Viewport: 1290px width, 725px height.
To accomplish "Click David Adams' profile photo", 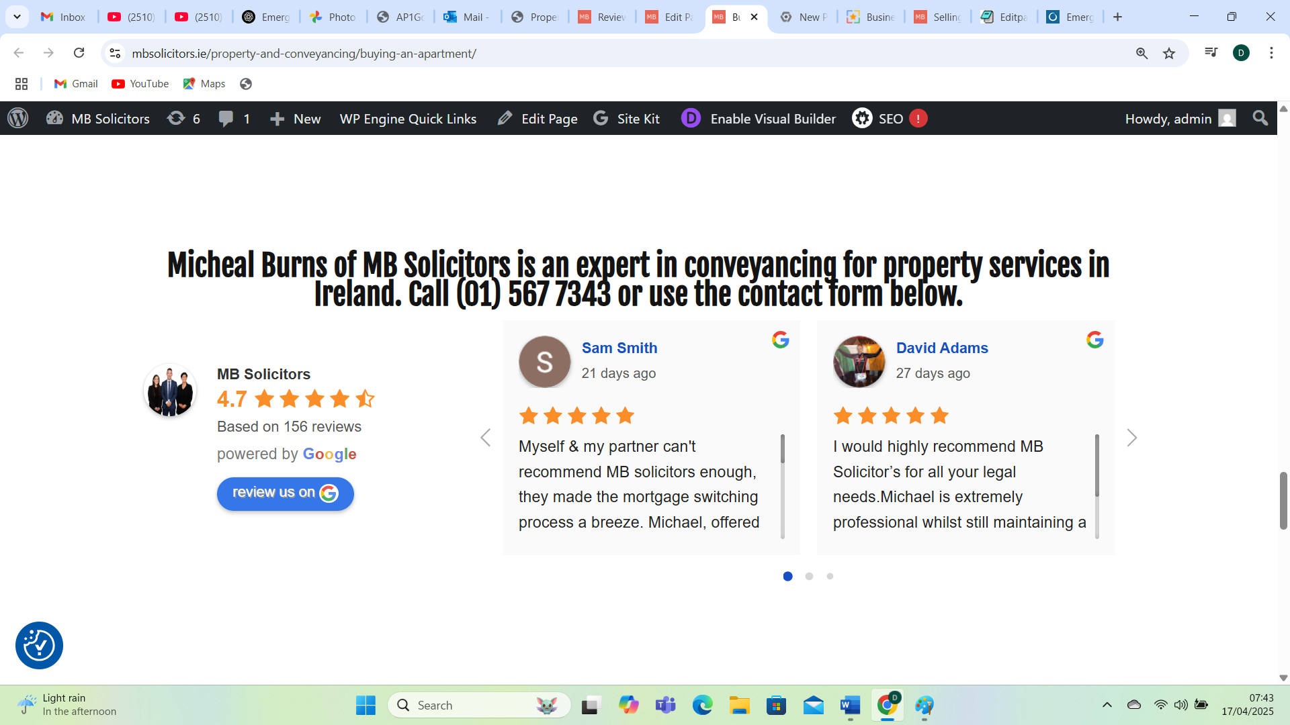I will pos(859,362).
